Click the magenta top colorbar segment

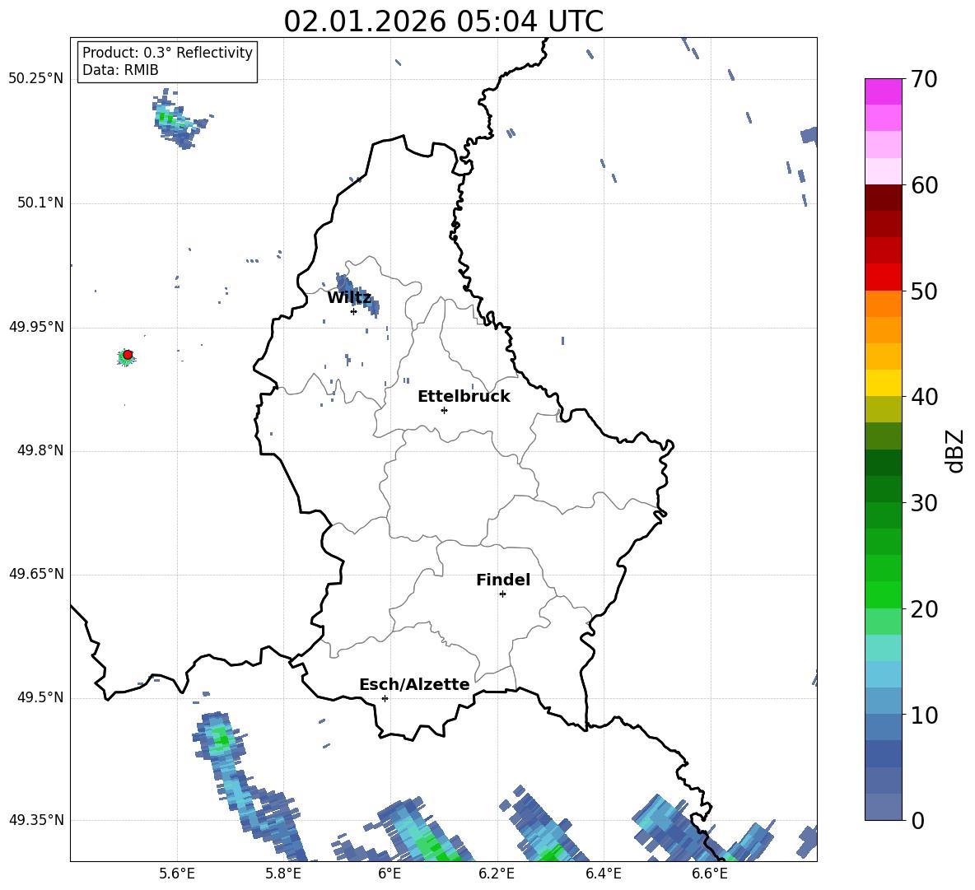pyautogui.click(x=883, y=91)
